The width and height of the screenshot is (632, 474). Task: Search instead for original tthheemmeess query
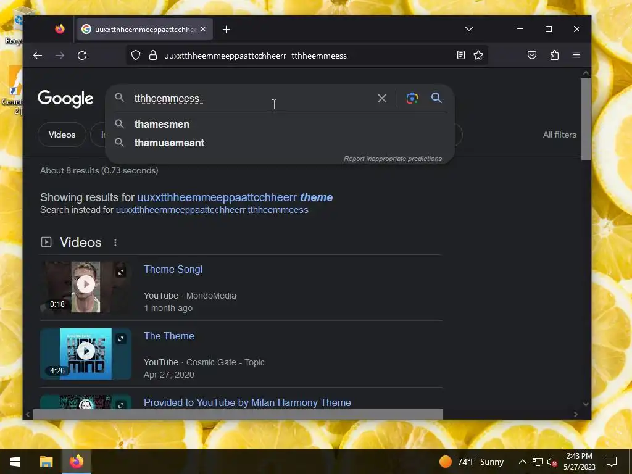(x=212, y=210)
